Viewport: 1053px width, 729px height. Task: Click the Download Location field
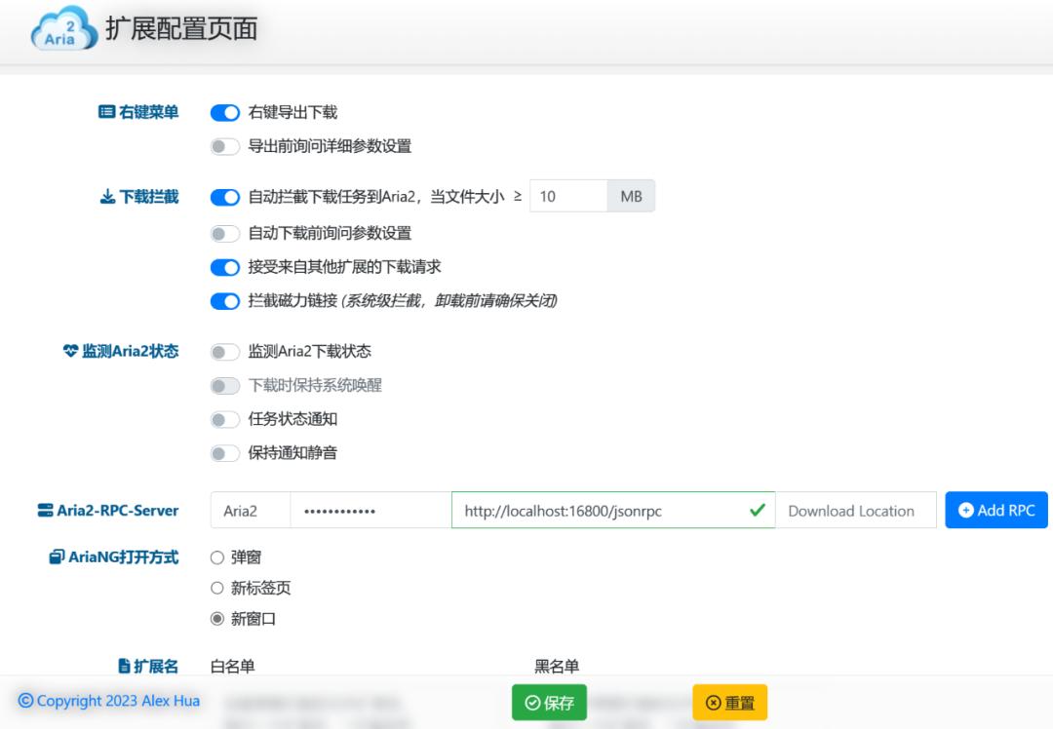[x=856, y=510]
